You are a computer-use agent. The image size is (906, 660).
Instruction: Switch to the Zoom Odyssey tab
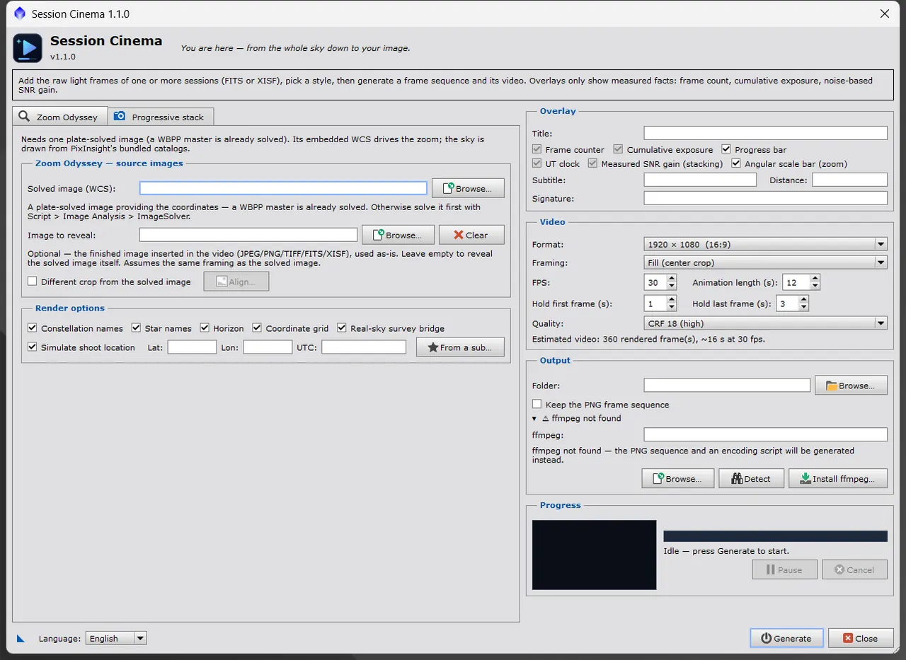click(x=60, y=117)
